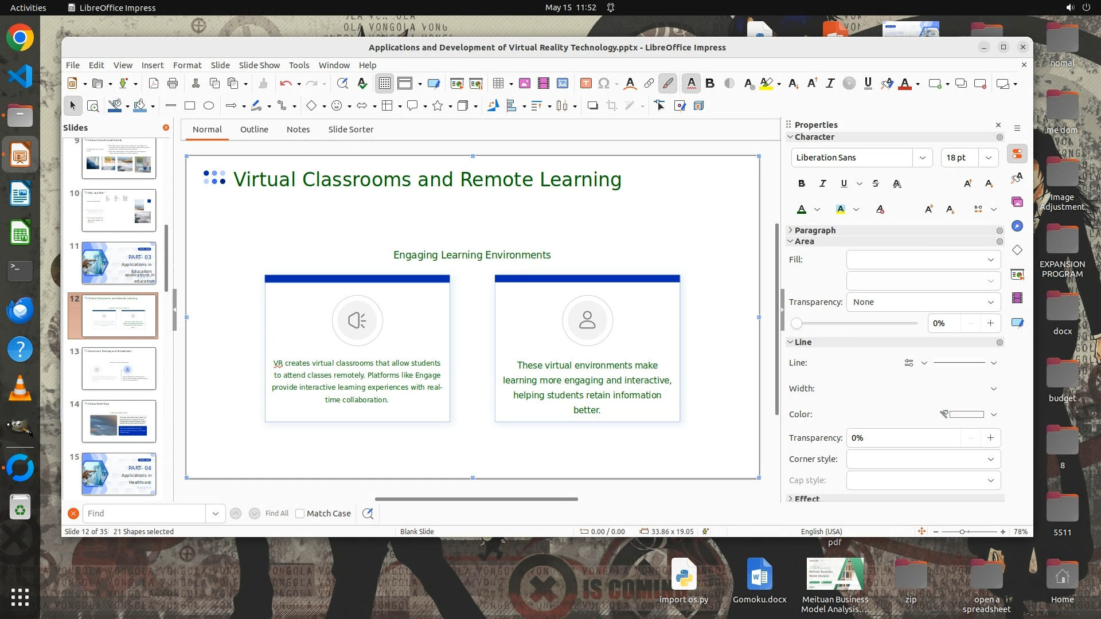Viewport: 1101px width, 619px height.
Task: Click the Undo arrow icon
Action: pos(286,84)
